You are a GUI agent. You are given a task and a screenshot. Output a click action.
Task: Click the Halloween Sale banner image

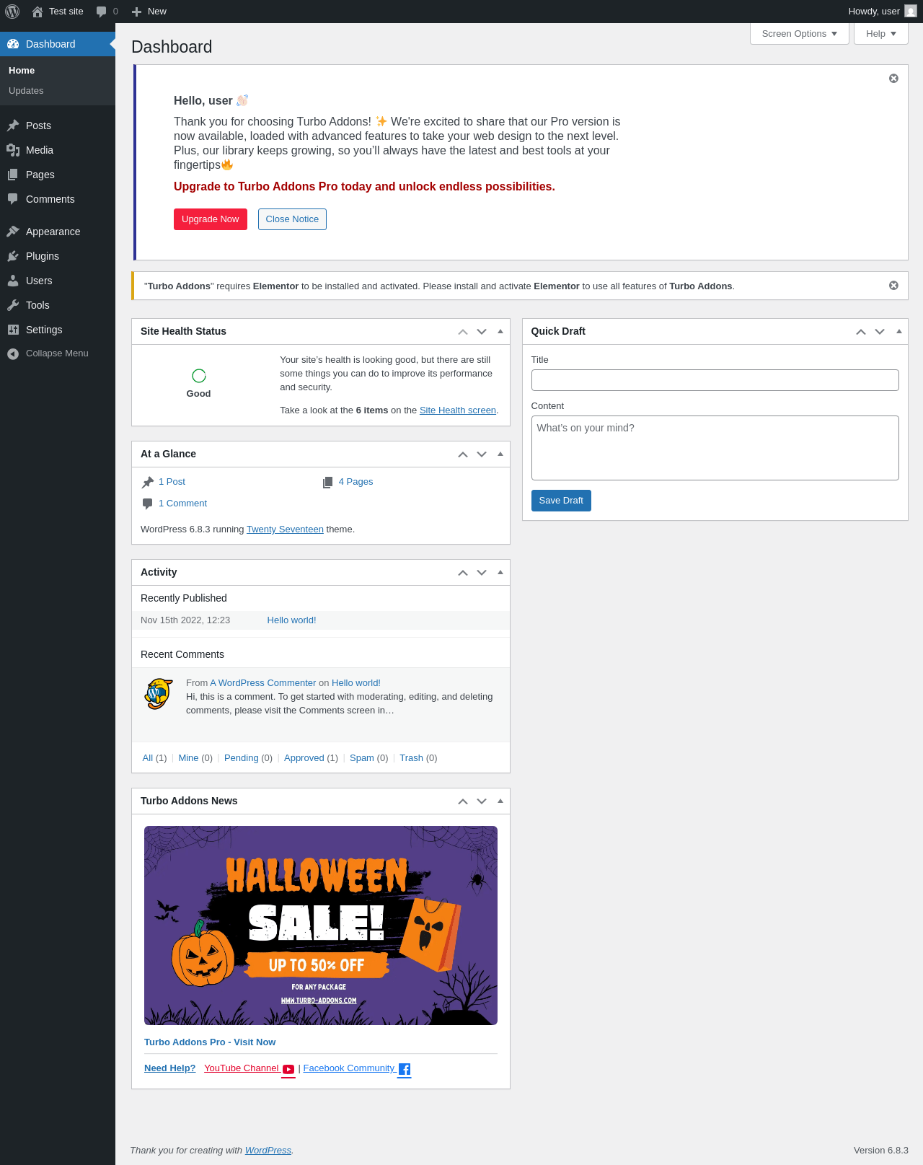(x=321, y=926)
